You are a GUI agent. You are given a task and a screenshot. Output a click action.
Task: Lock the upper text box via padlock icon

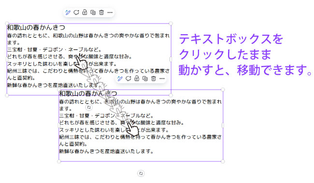(x=85, y=13)
